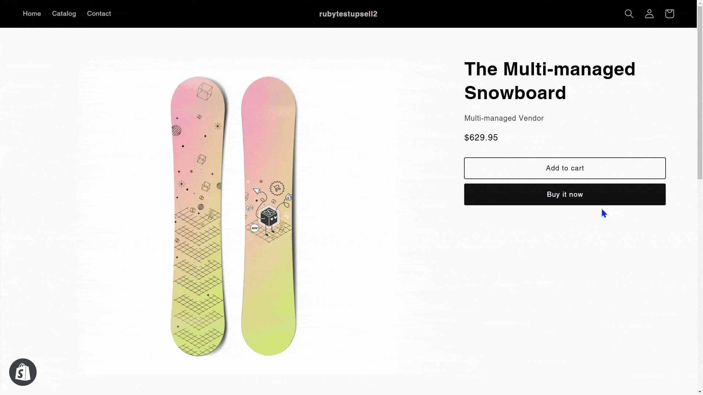Go to the Home menu item

point(32,14)
